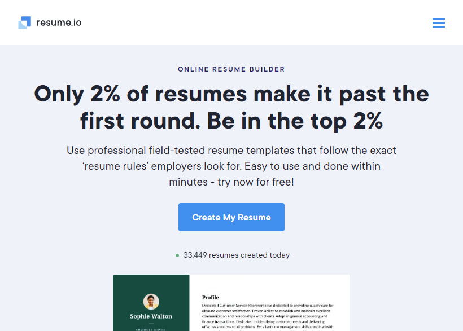Open the hamburger navigation menu
The width and height of the screenshot is (463, 331).
(x=438, y=23)
